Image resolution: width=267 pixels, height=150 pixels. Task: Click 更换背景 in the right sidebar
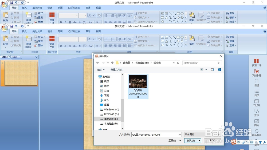coord(257,133)
